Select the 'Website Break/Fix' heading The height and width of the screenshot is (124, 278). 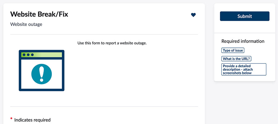pos(39,14)
